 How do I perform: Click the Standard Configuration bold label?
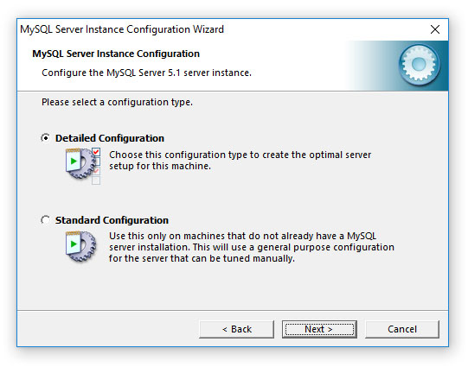(x=112, y=220)
